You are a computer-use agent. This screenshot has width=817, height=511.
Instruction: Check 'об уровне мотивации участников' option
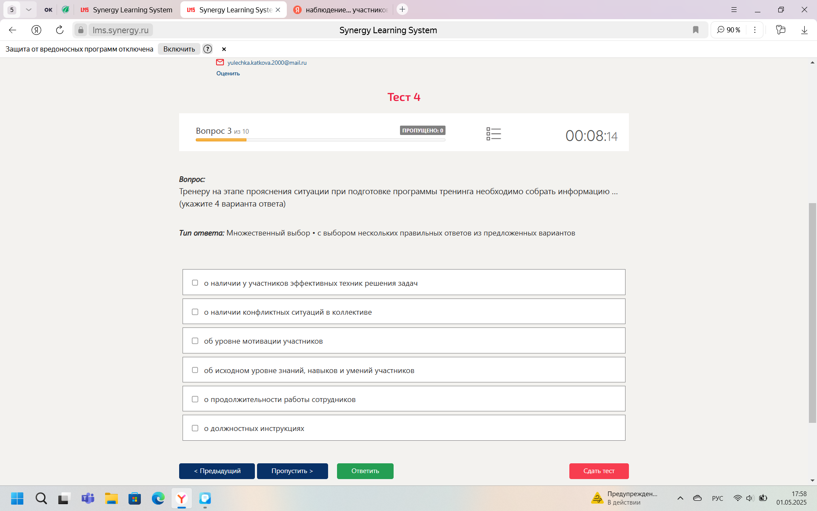pos(195,341)
